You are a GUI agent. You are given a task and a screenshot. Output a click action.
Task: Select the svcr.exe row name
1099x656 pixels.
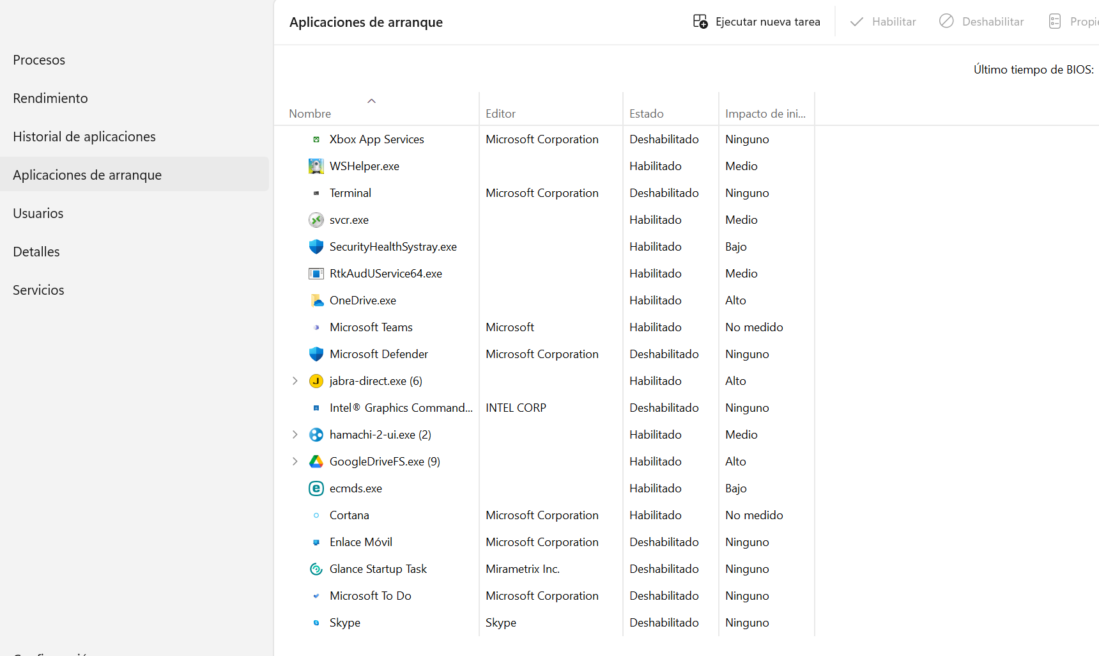(x=349, y=220)
